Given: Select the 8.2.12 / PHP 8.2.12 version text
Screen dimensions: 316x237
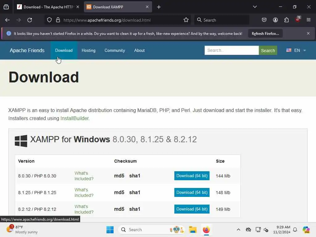Looking at the screenshot, I should coord(37,210).
